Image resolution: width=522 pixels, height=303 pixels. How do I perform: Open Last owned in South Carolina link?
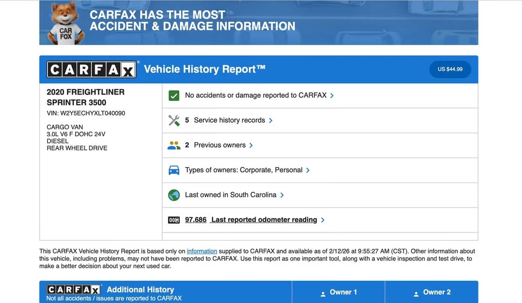tap(231, 194)
